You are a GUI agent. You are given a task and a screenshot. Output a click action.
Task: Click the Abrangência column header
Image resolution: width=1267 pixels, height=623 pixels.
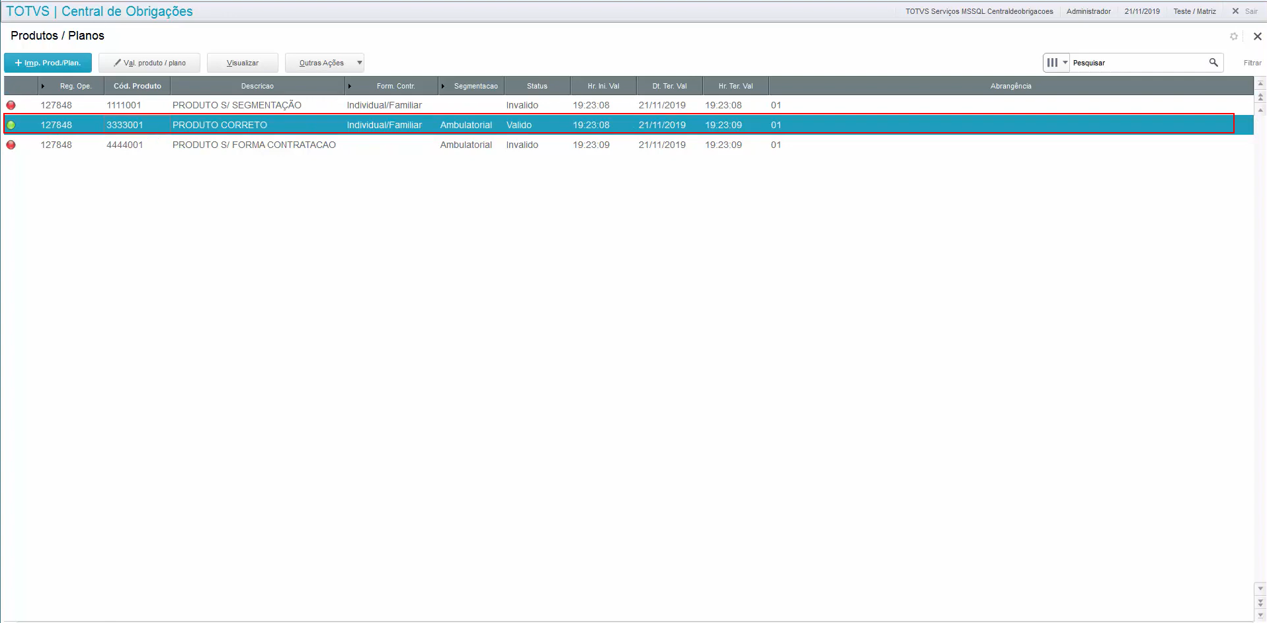1010,86
